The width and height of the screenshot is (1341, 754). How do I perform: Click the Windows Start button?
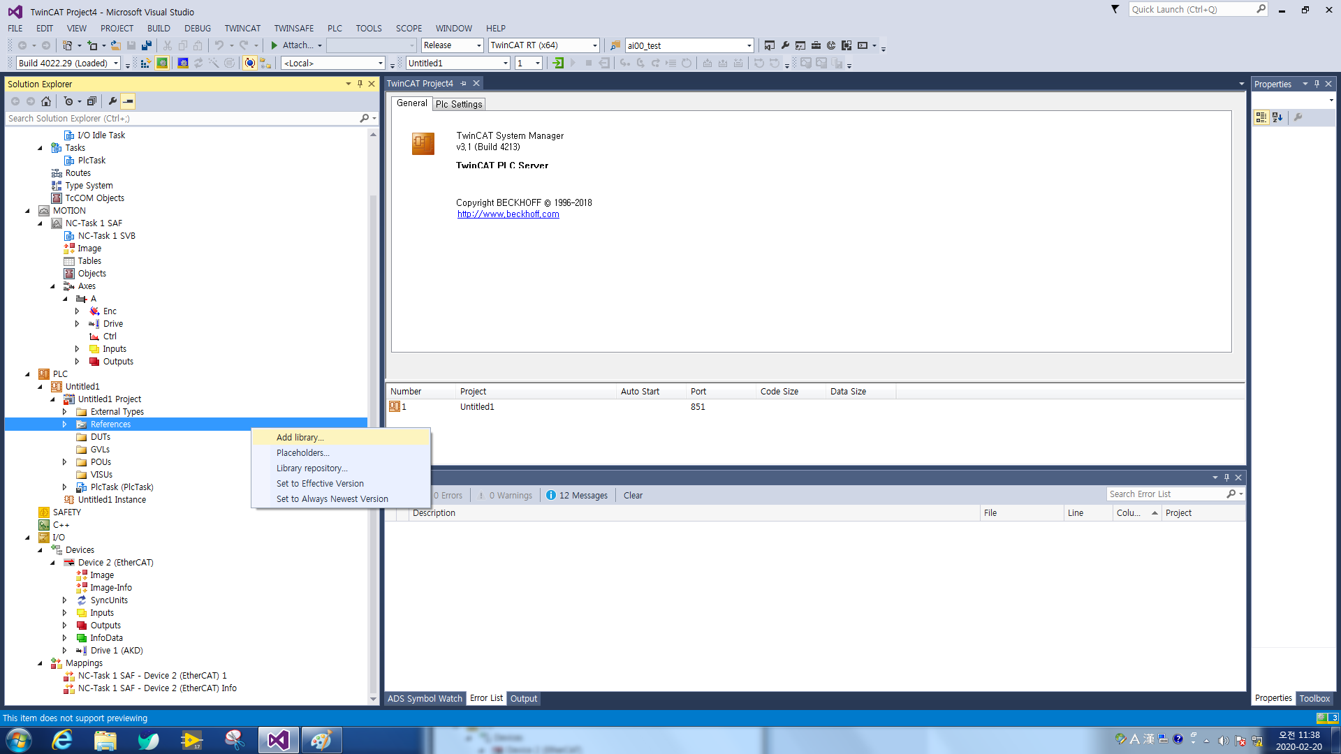(x=19, y=740)
